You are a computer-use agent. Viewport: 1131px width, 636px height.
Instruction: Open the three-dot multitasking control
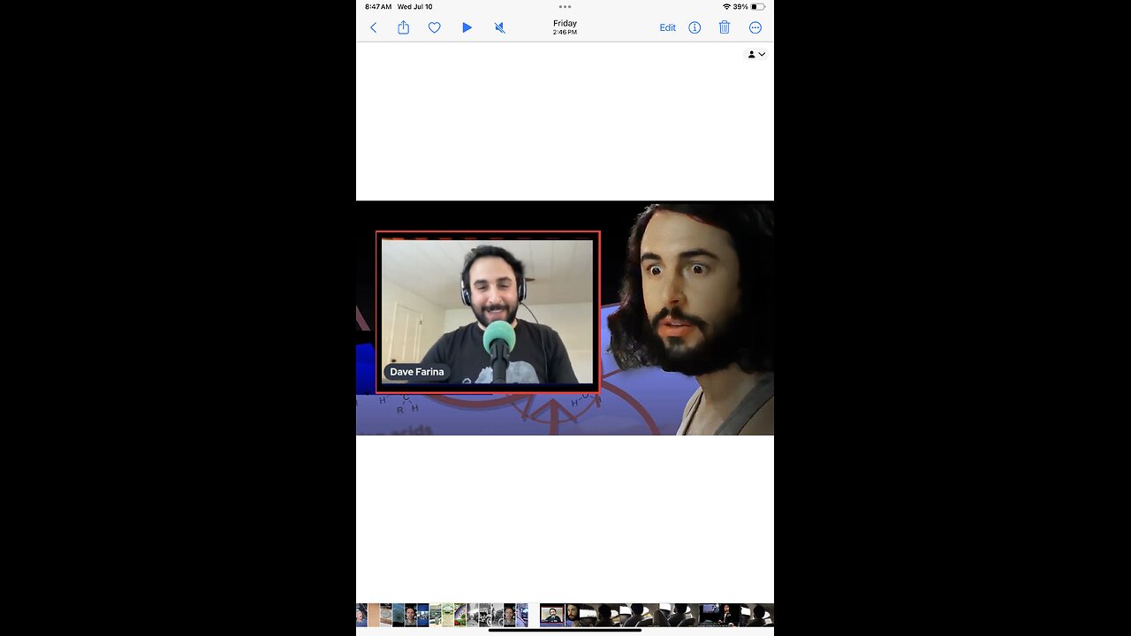[565, 6]
